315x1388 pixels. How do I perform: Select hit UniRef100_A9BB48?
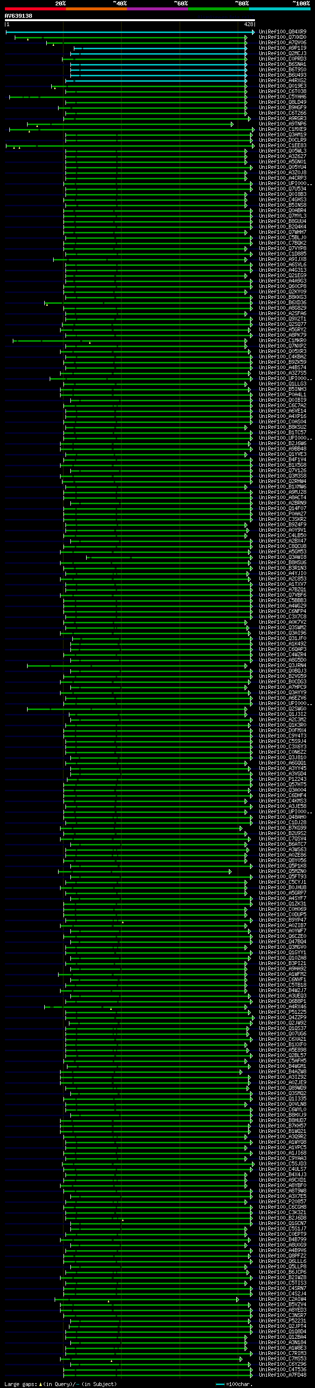tap(282, 450)
